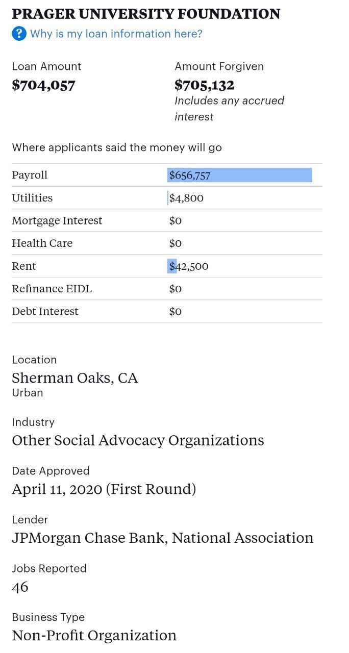Viewport: 349px width, 653px height.
Task: Click Other Social Advocacy Organizations industry text
Action: (138, 440)
